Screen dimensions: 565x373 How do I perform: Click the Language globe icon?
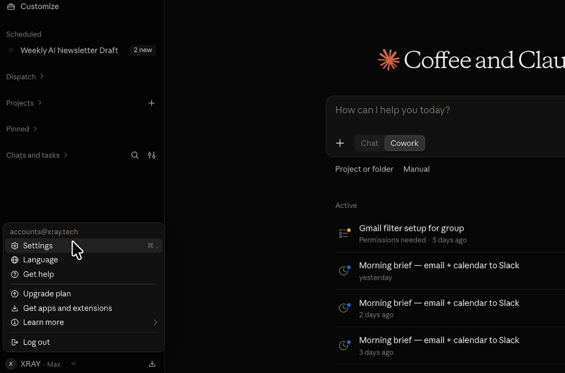15,260
